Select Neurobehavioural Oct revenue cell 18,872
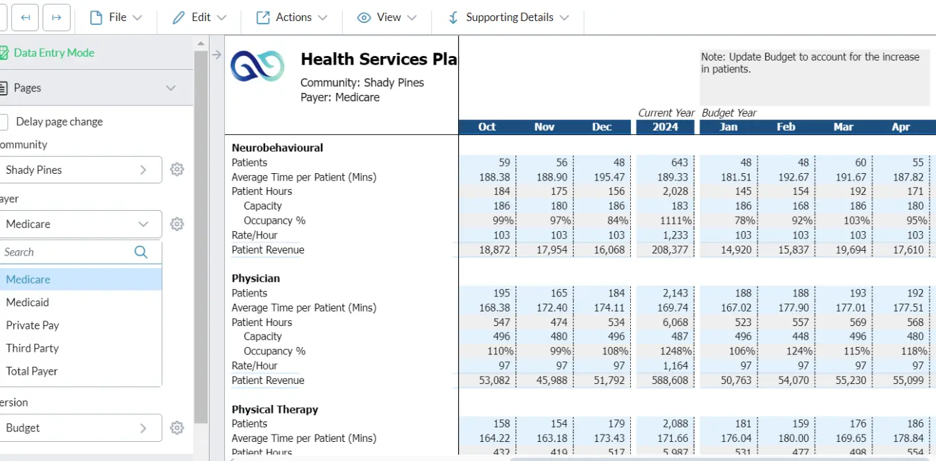The height and width of the screenshot is (461, 936). [x=487, y=250]
